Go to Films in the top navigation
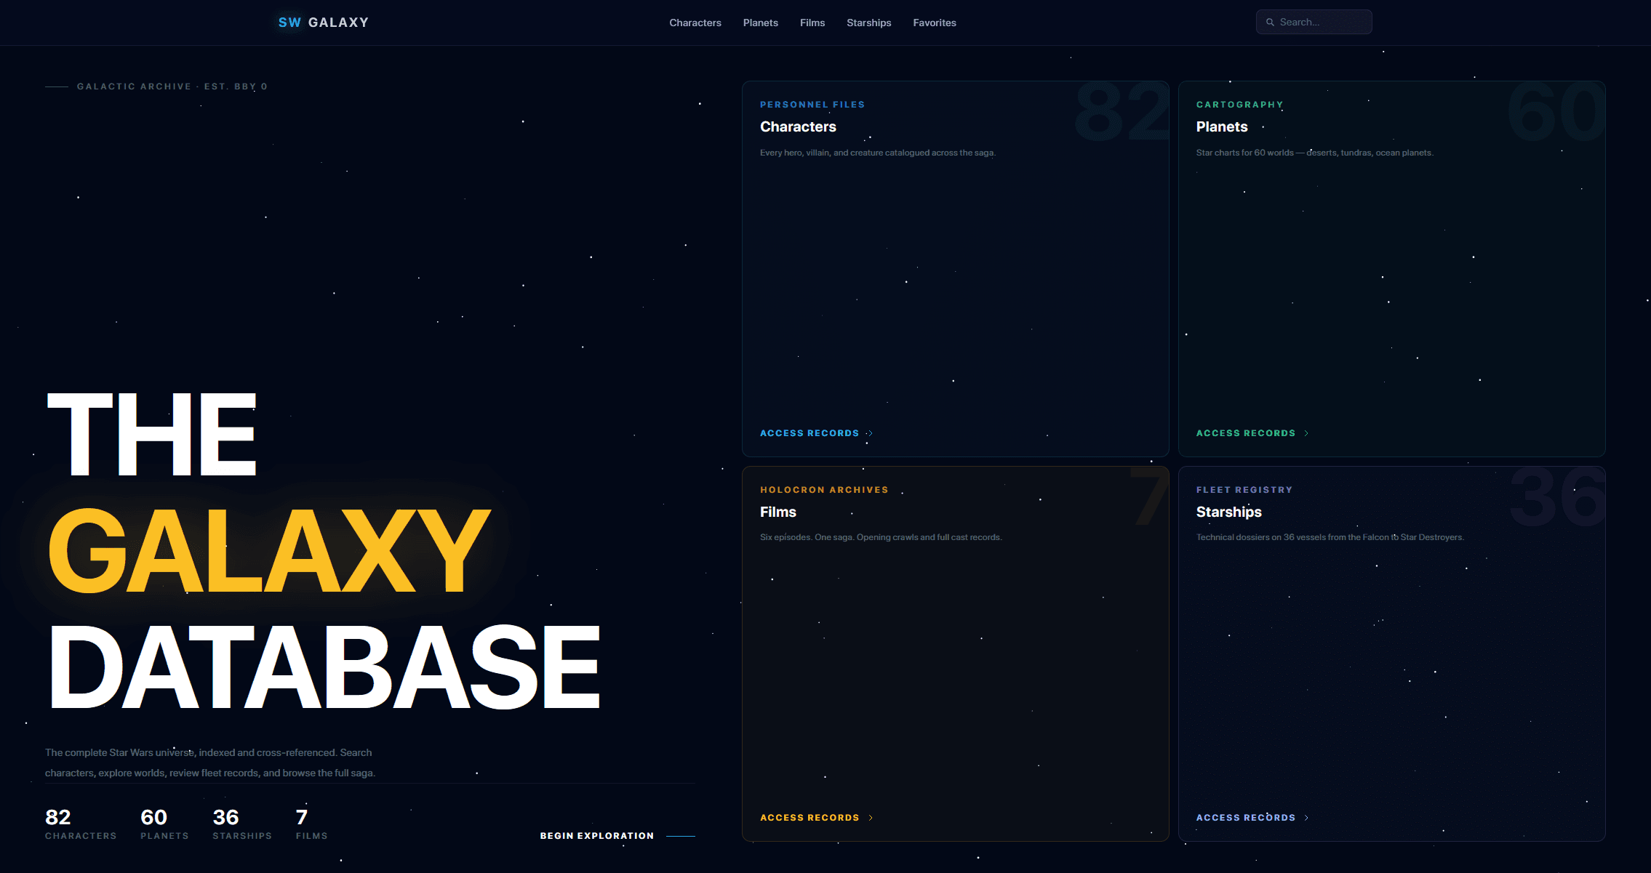 click(x=812, y=23)
